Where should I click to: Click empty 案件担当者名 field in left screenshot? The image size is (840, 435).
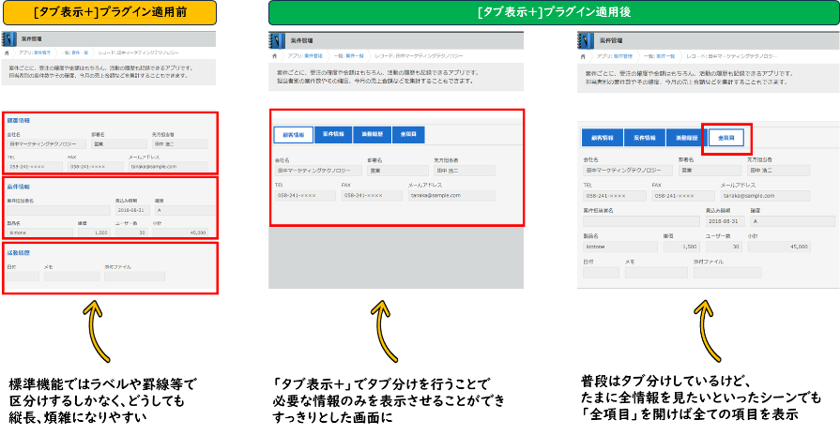58,210
